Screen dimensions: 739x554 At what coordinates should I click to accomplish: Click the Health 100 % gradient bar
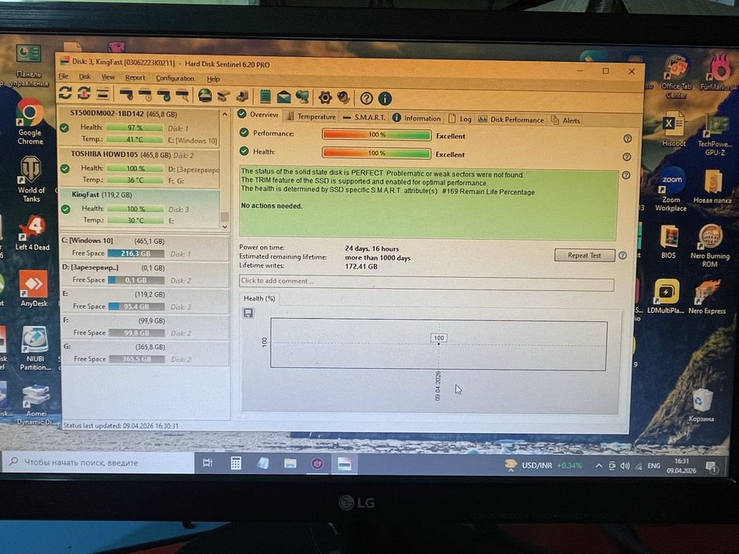coord(376,153)
